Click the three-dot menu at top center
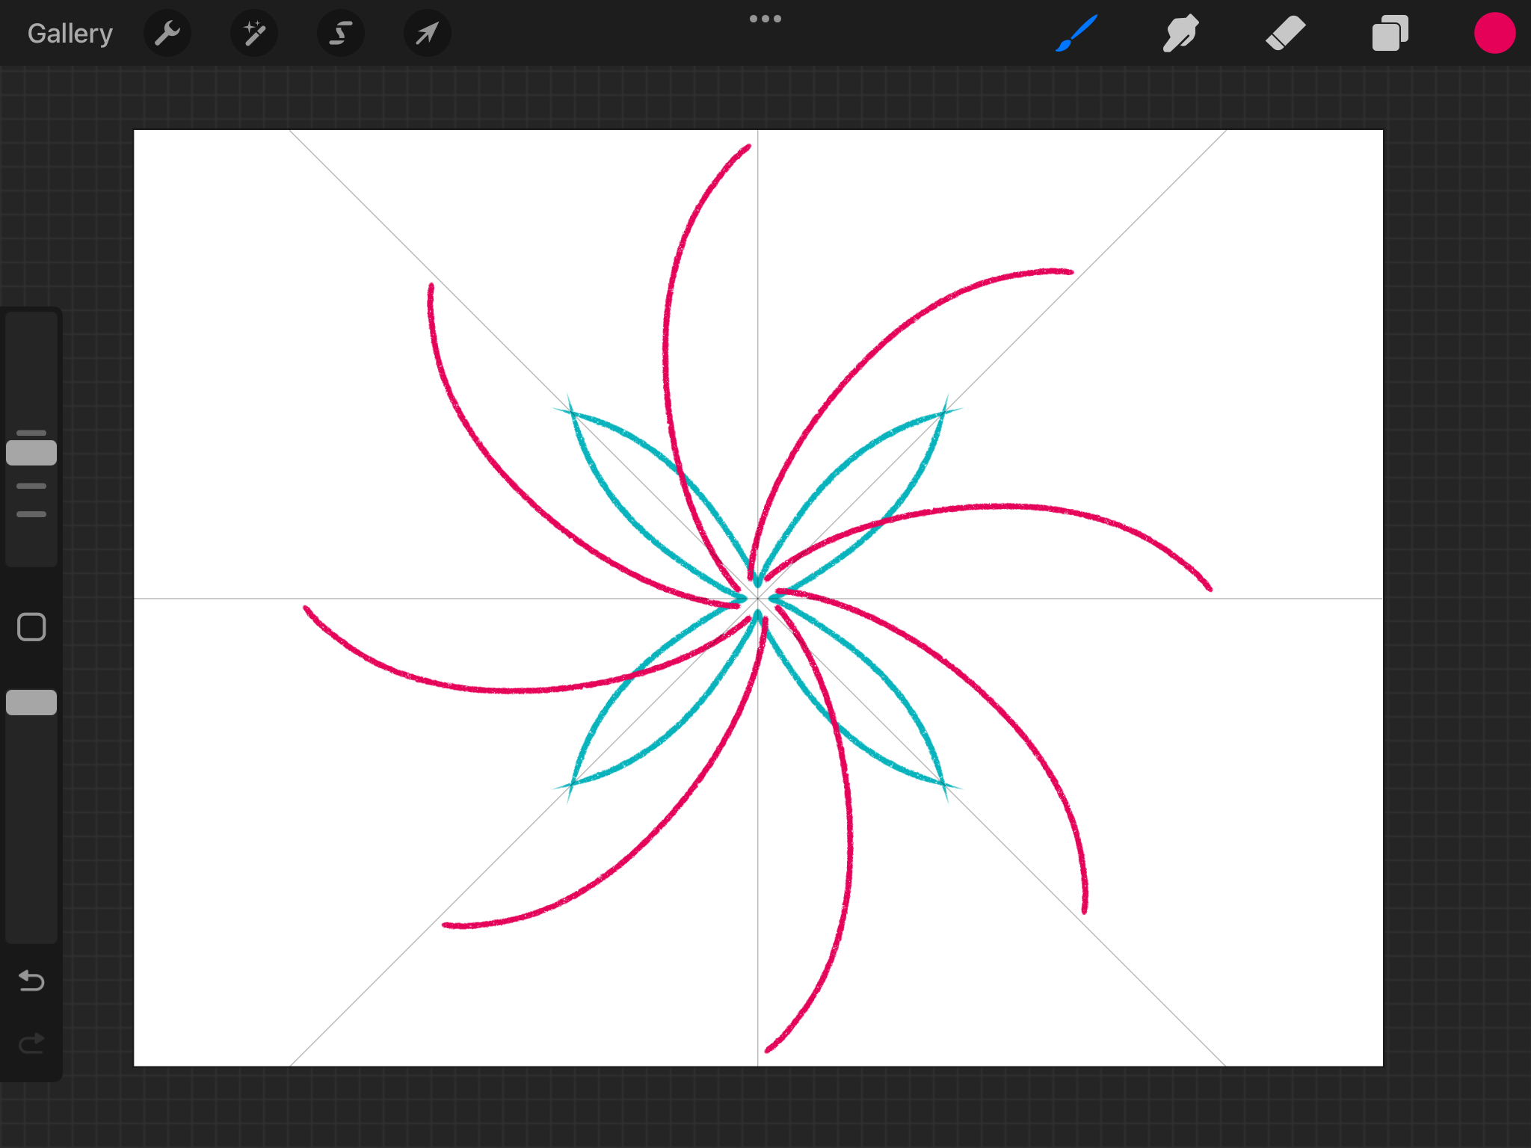This screenshot has height=1148, width=1531. 765,19
